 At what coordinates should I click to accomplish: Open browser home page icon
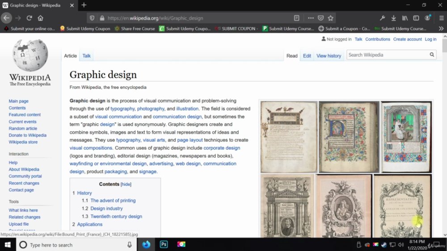point(41,18)
